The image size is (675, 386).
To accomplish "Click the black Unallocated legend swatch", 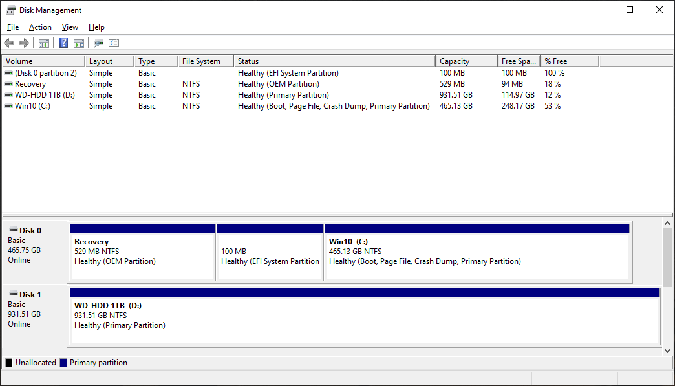I will (8, 362).
